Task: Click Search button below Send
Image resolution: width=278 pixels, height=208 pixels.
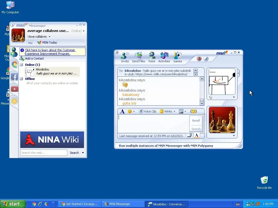Action: tap(196, 129)
